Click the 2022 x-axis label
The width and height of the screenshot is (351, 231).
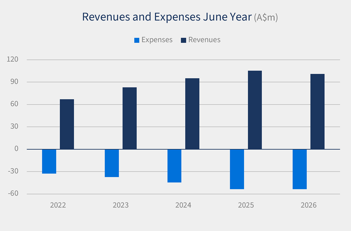(58, 205)
